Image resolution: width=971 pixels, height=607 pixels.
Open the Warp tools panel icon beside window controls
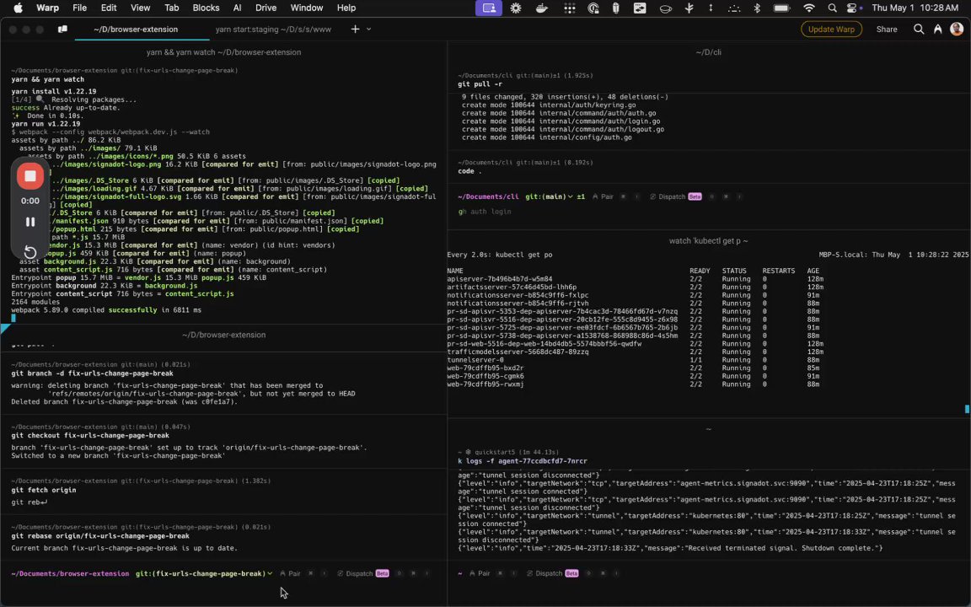(62, 29)
